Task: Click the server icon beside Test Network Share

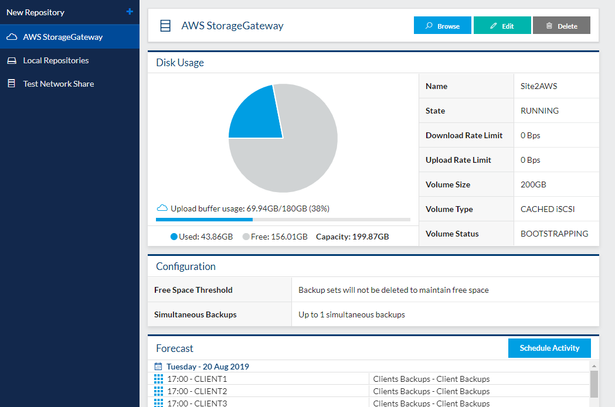Action: [x=12, y=84]
